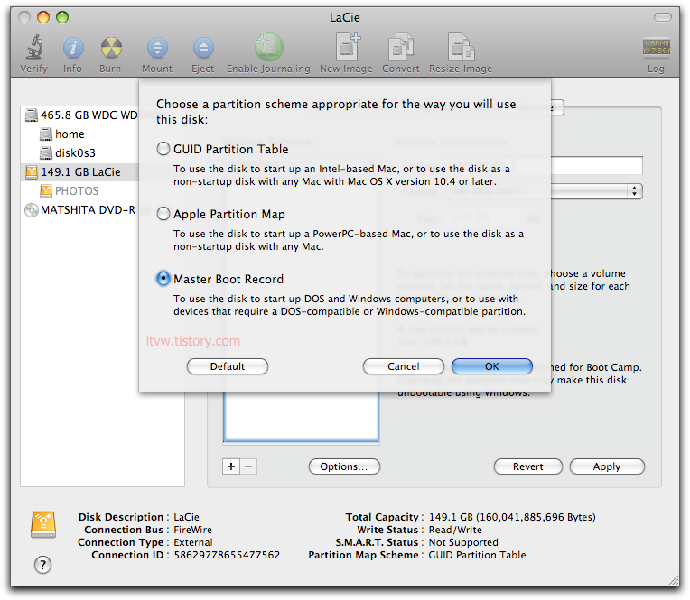This screenshot has width=690, height=600.
Task: Click Partition Map Scheme value text
Action: tap(477, 555)
